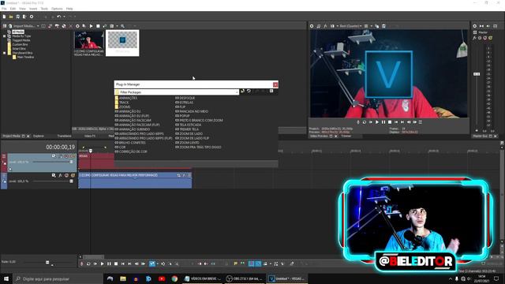The height and width of the screenshot is (284, 505).
Task: Click Pause in the timeline transport bar
Action: [109, 263]
